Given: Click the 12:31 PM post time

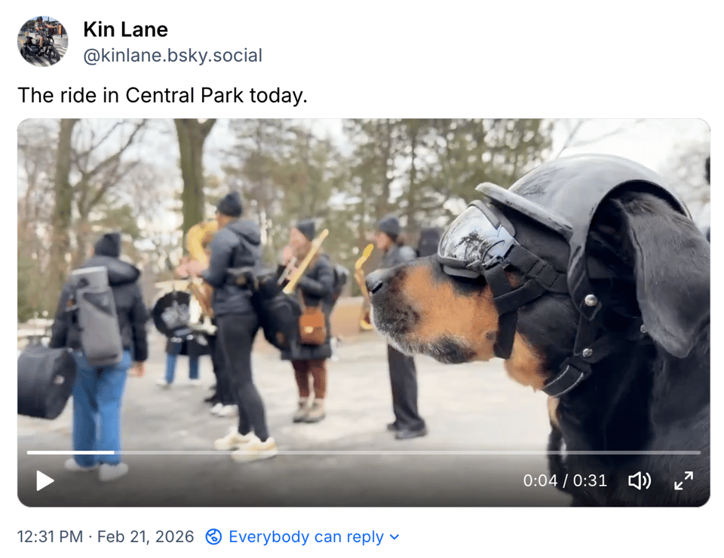Looking at the screenshot, I should pos(50,537).
